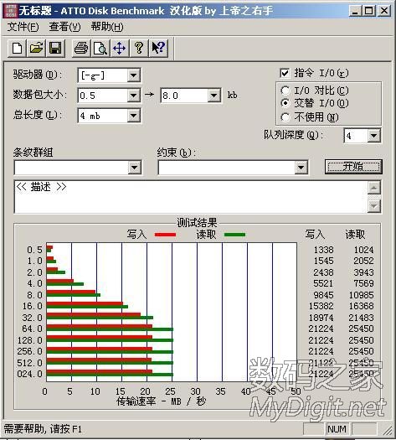
Task: Click the 传输速率 - MB / 秒 axis label
Action: [162, 401]
